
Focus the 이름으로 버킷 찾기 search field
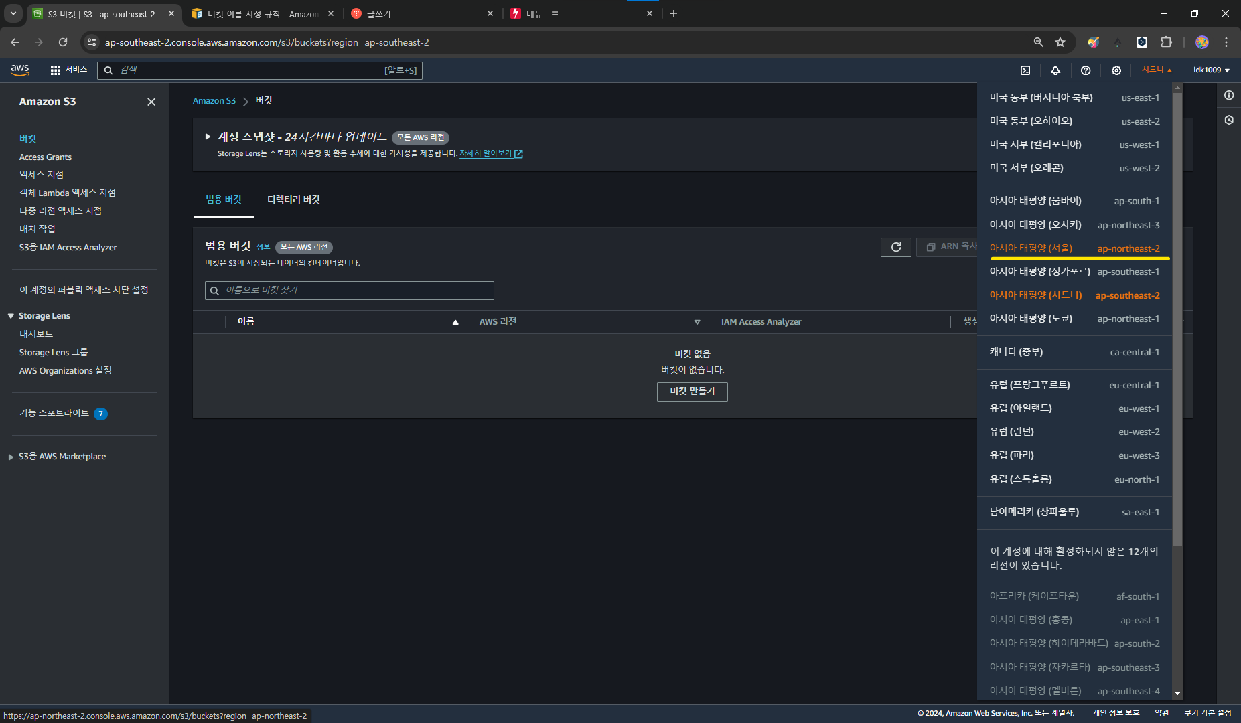coord(349,291)
